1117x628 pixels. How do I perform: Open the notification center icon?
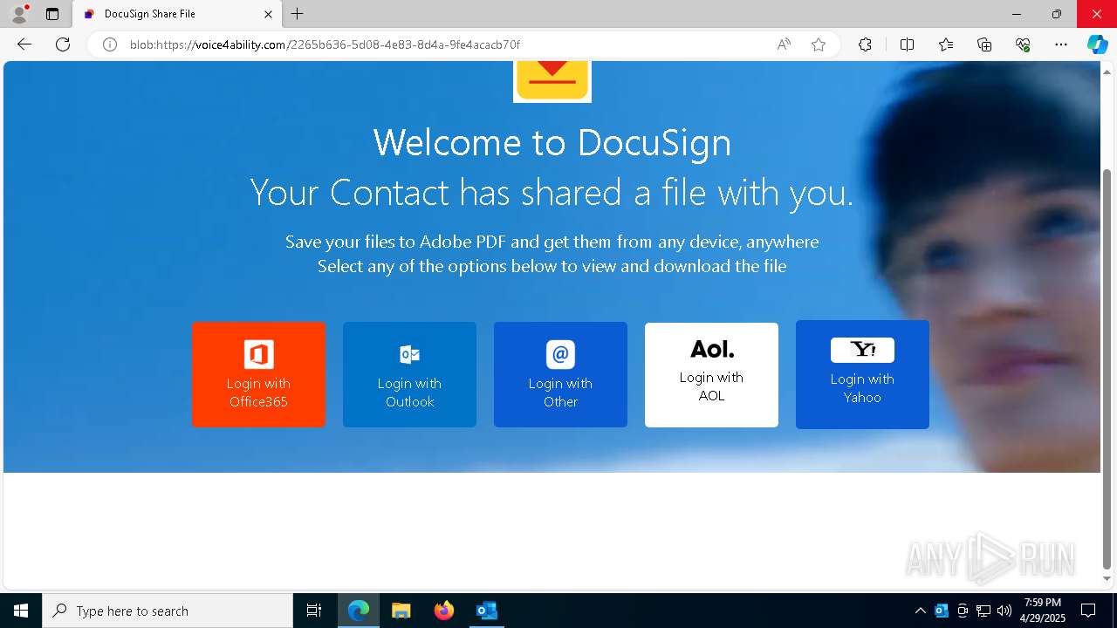pyautogui.click(x=1088, y=611)
